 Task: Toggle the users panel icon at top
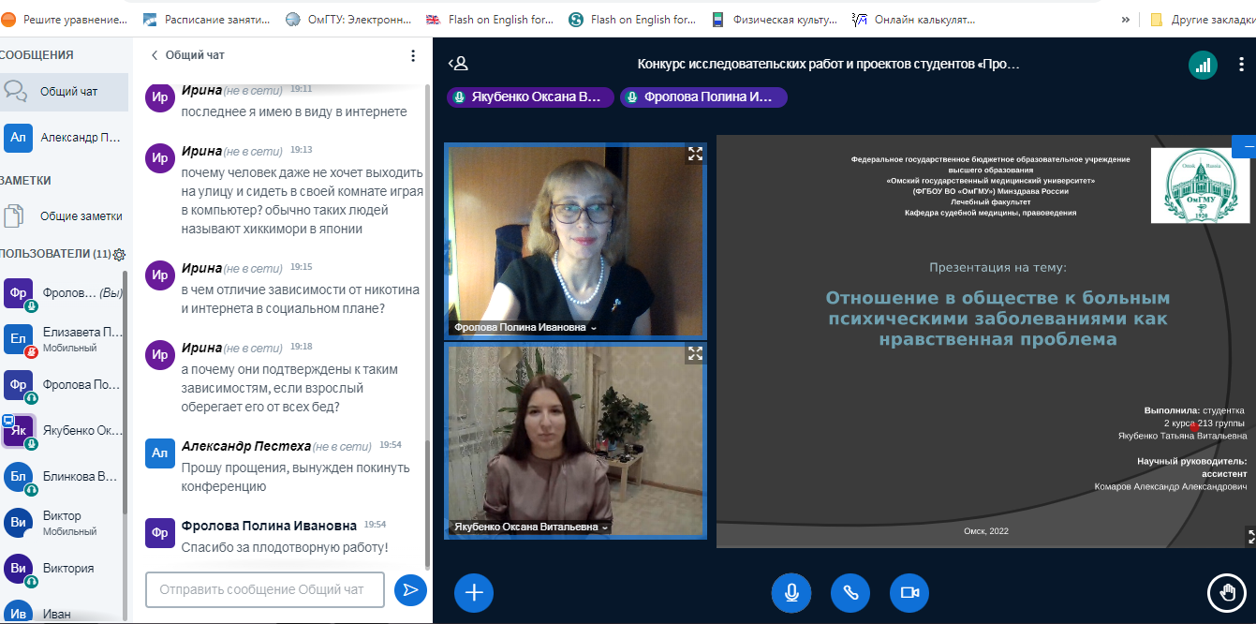pos(458,64)
